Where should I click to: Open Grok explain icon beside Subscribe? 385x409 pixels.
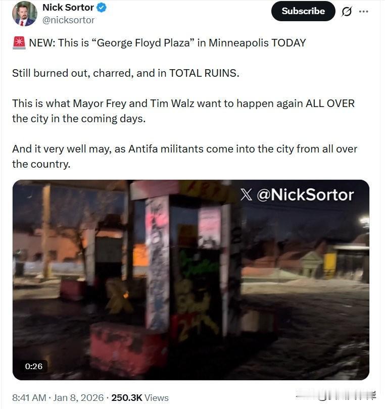[347, 12]
